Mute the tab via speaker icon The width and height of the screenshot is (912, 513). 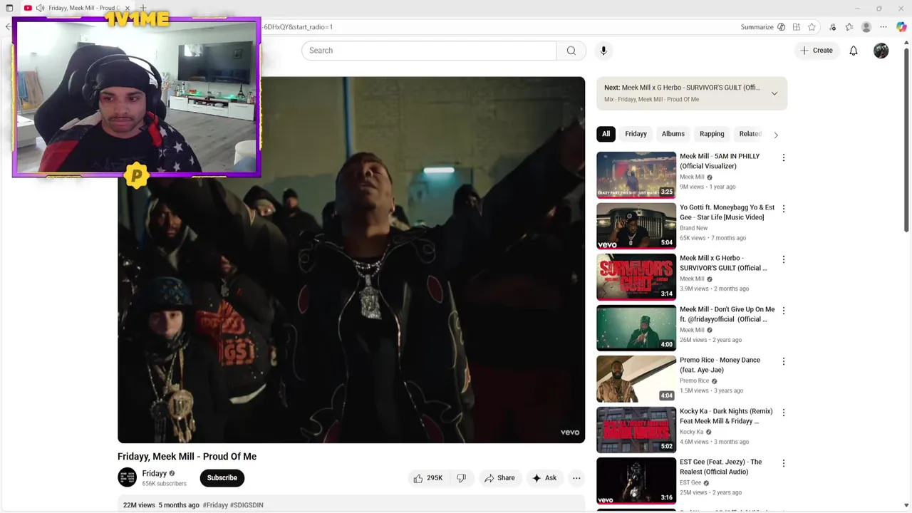[x=40, y=8]
